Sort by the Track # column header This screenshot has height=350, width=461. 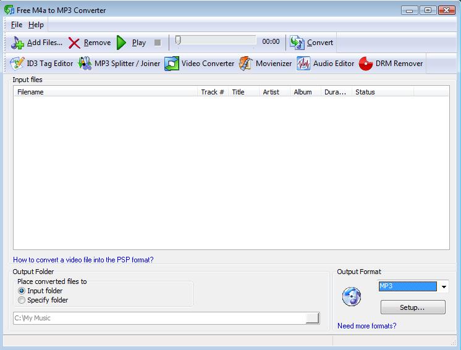click(x=213, y=92)
